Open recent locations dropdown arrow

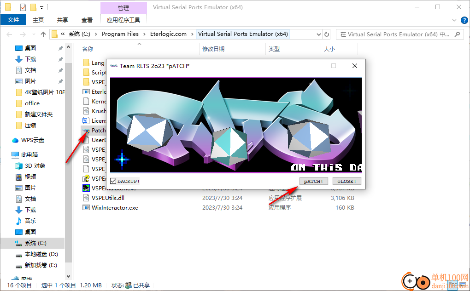point(34,34)
